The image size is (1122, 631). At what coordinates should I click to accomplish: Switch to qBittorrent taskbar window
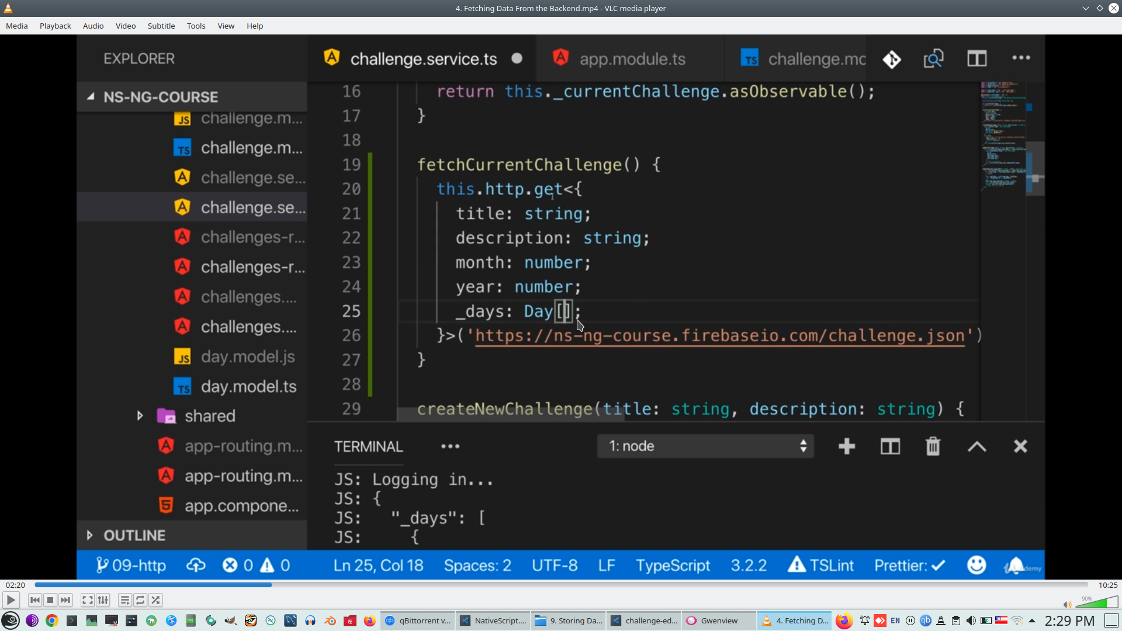[418, 620]
